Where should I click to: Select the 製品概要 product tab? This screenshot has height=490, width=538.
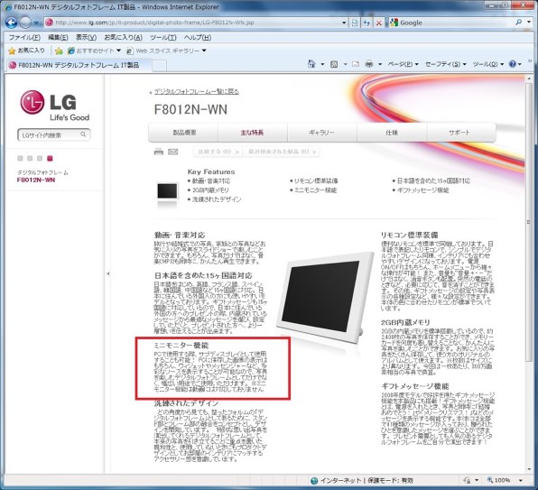(x=183, y=133)
